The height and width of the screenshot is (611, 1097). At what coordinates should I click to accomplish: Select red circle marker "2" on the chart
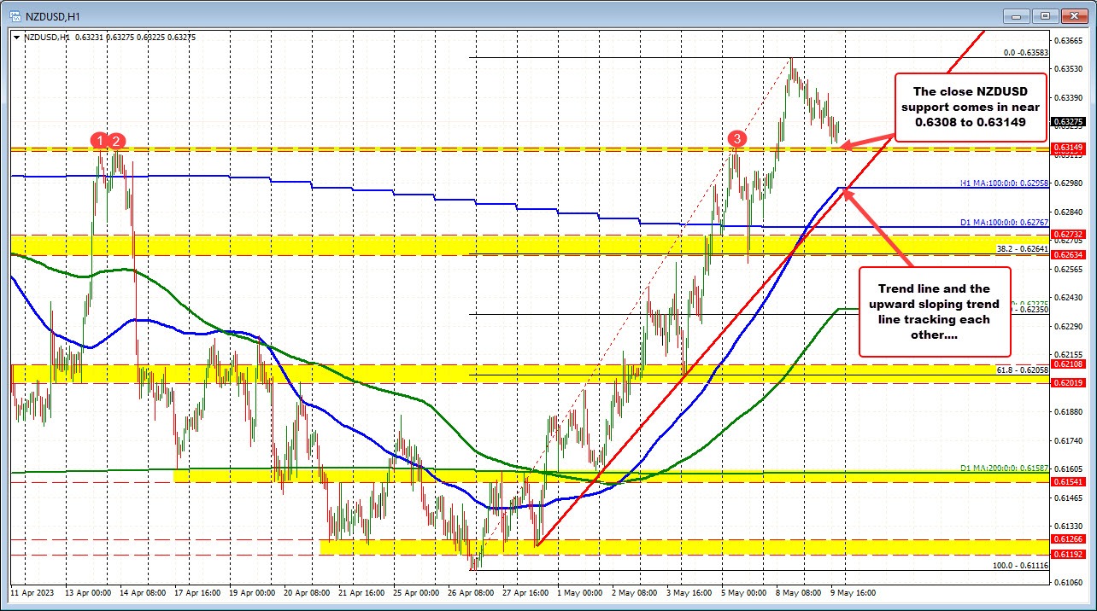[x=115, y=142]
